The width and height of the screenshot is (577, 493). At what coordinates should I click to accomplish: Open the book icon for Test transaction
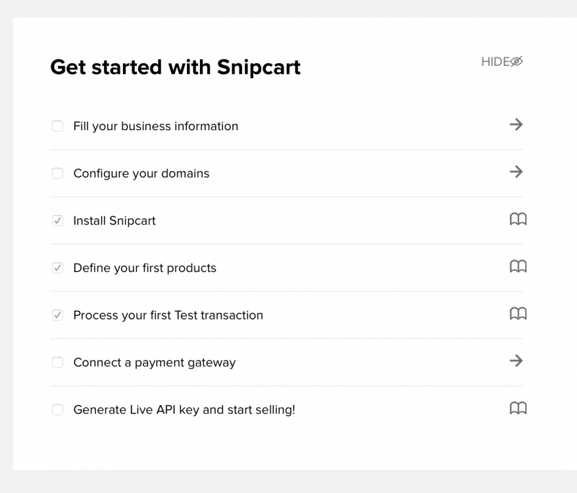pos(518,314)
